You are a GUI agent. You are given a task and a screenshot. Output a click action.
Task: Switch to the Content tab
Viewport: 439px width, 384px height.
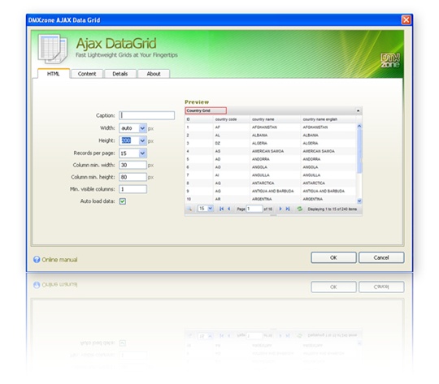click(87, 74)
